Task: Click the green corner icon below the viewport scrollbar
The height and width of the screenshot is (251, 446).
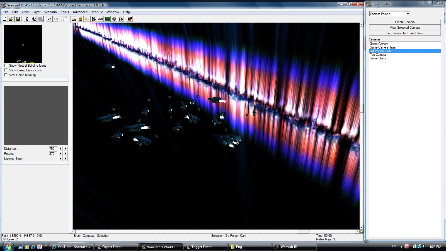Action: (x=361, y=231)
